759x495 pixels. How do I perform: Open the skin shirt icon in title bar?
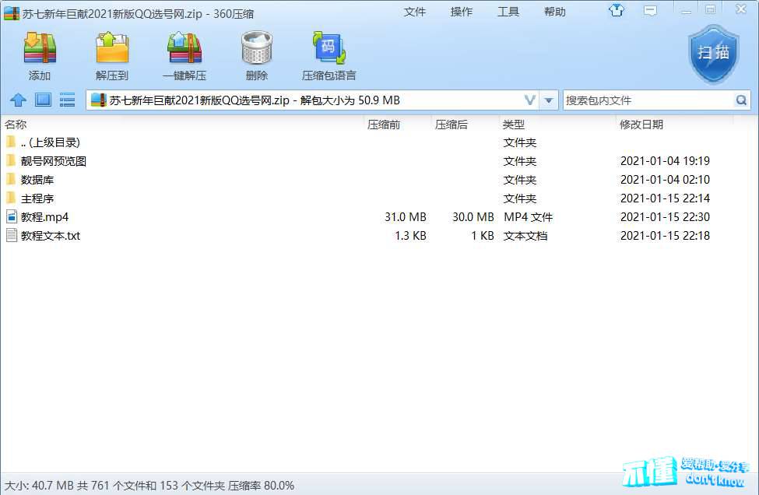(617, 11)
